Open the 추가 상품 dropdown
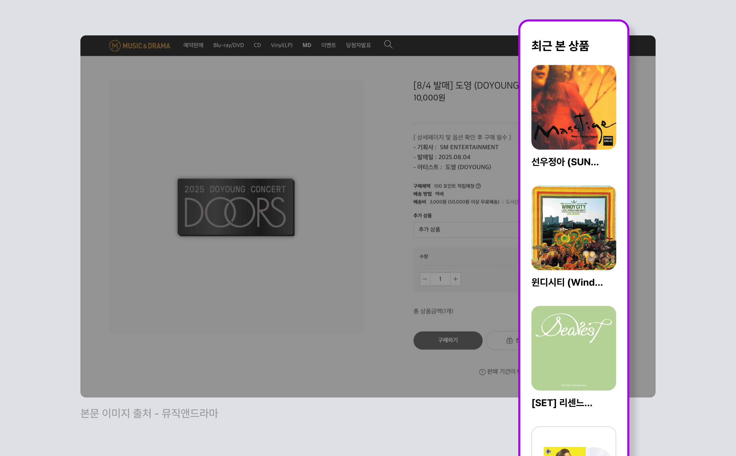736x456 pixels. click(x=466, y=230)
